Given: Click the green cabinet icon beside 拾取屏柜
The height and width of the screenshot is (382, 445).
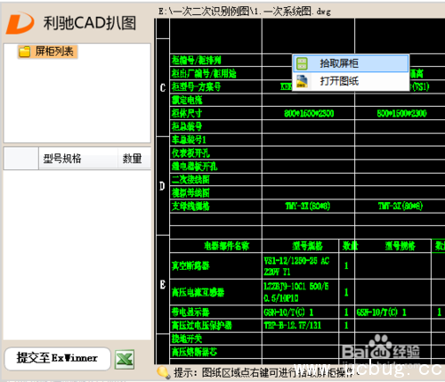Looking at the screenshot, I should click(303, 63).
